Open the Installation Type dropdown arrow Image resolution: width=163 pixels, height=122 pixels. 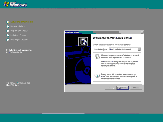(139, 49)
